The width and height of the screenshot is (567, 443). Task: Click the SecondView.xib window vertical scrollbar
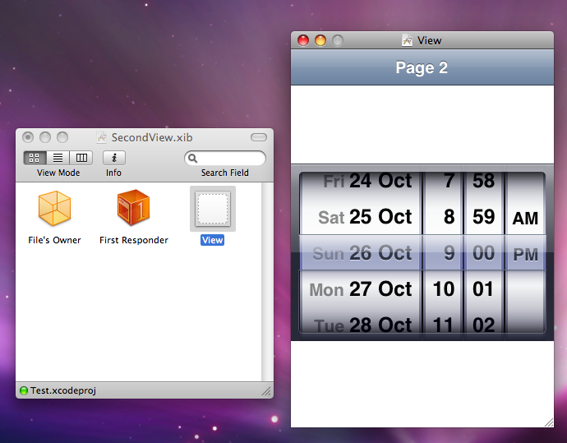tap(267, 282)
